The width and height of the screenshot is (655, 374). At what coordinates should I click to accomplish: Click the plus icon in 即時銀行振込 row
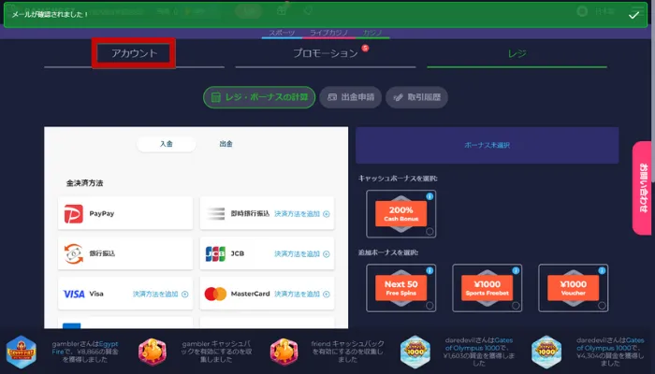pyautogui.click(x=327, y=214)
